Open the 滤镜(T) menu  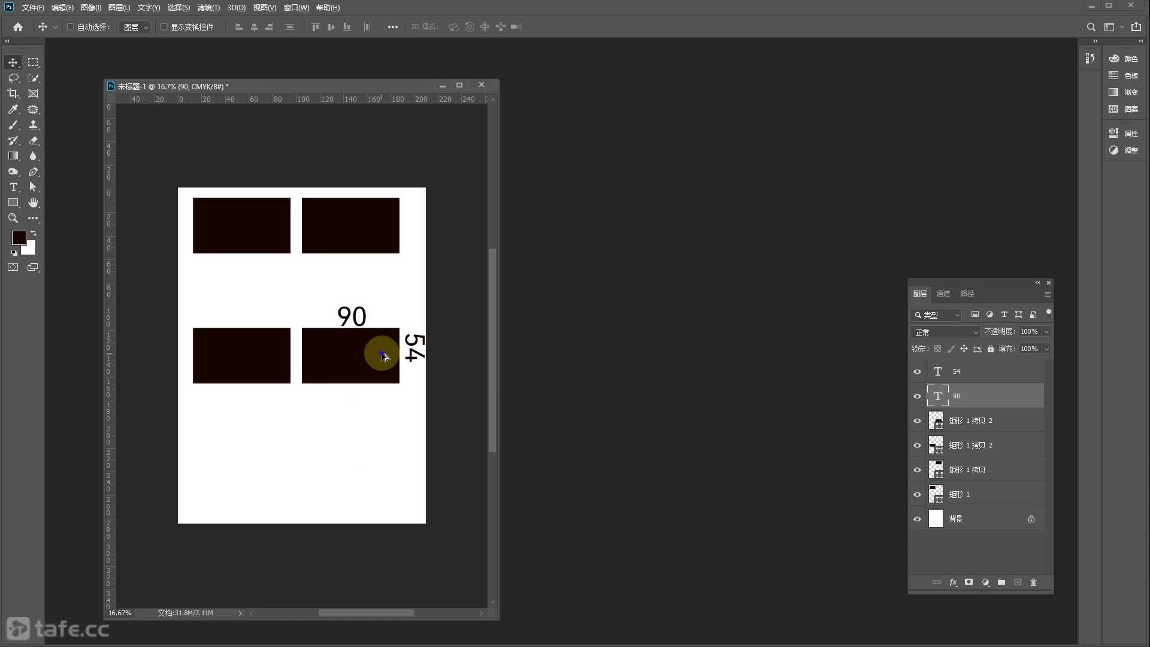[x=208, y=8]
